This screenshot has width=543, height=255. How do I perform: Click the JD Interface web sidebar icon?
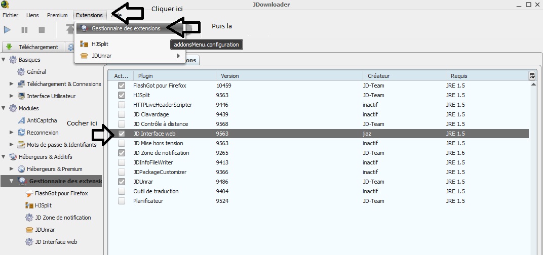pyautogui.click(x=29, y=242)
